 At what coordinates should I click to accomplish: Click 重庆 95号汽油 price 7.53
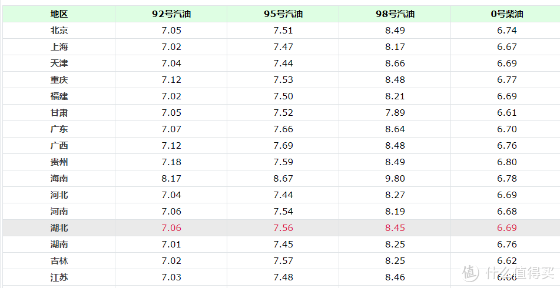[x=283, y=79]
